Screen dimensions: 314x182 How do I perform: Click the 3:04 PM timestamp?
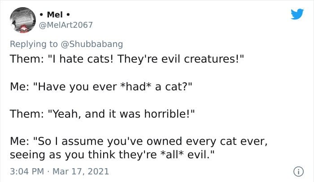pos(27,171)
